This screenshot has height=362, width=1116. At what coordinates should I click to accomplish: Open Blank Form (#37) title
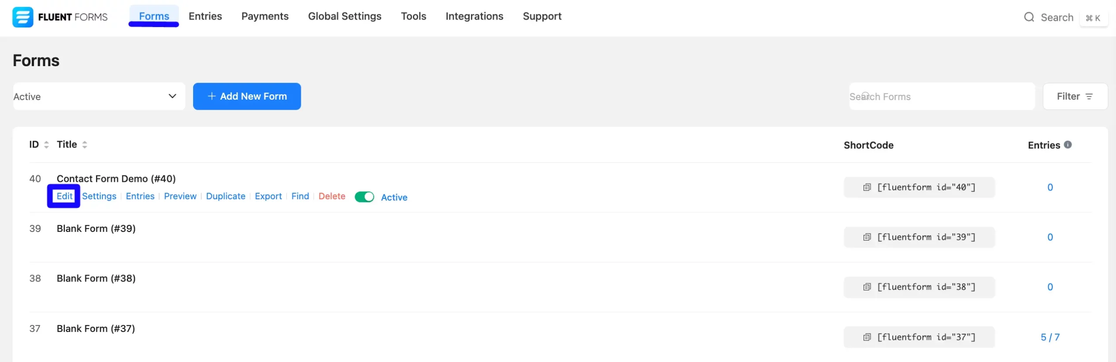[95, 328]
